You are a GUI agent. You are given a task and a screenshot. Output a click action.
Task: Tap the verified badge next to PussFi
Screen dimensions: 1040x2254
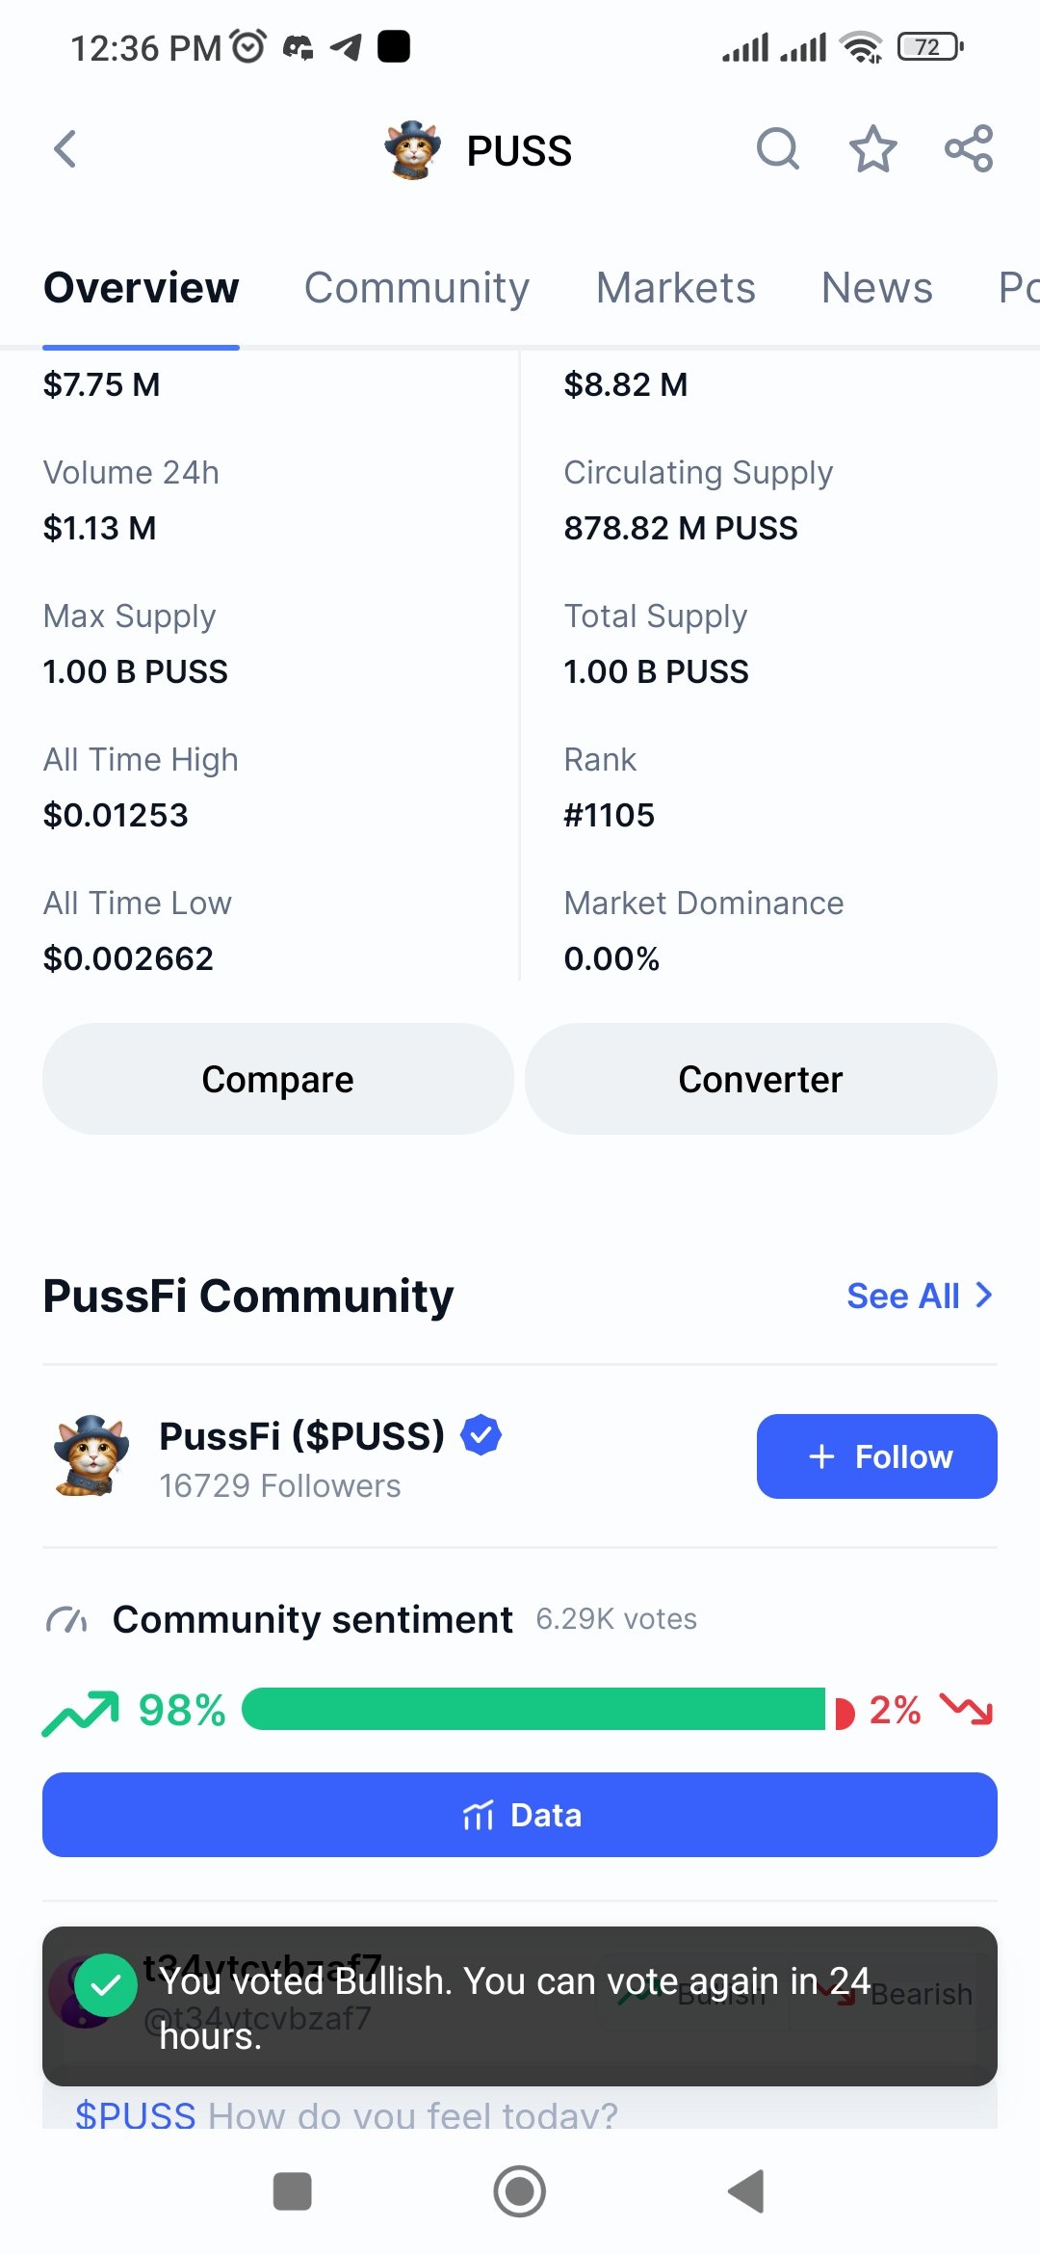click(481, 1435)
